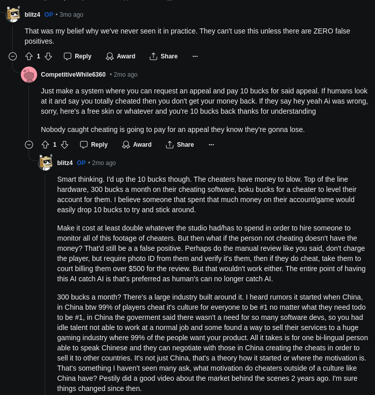
Task: Reply to CompetitiveWhile6360's comment
Action: (94, 145)
